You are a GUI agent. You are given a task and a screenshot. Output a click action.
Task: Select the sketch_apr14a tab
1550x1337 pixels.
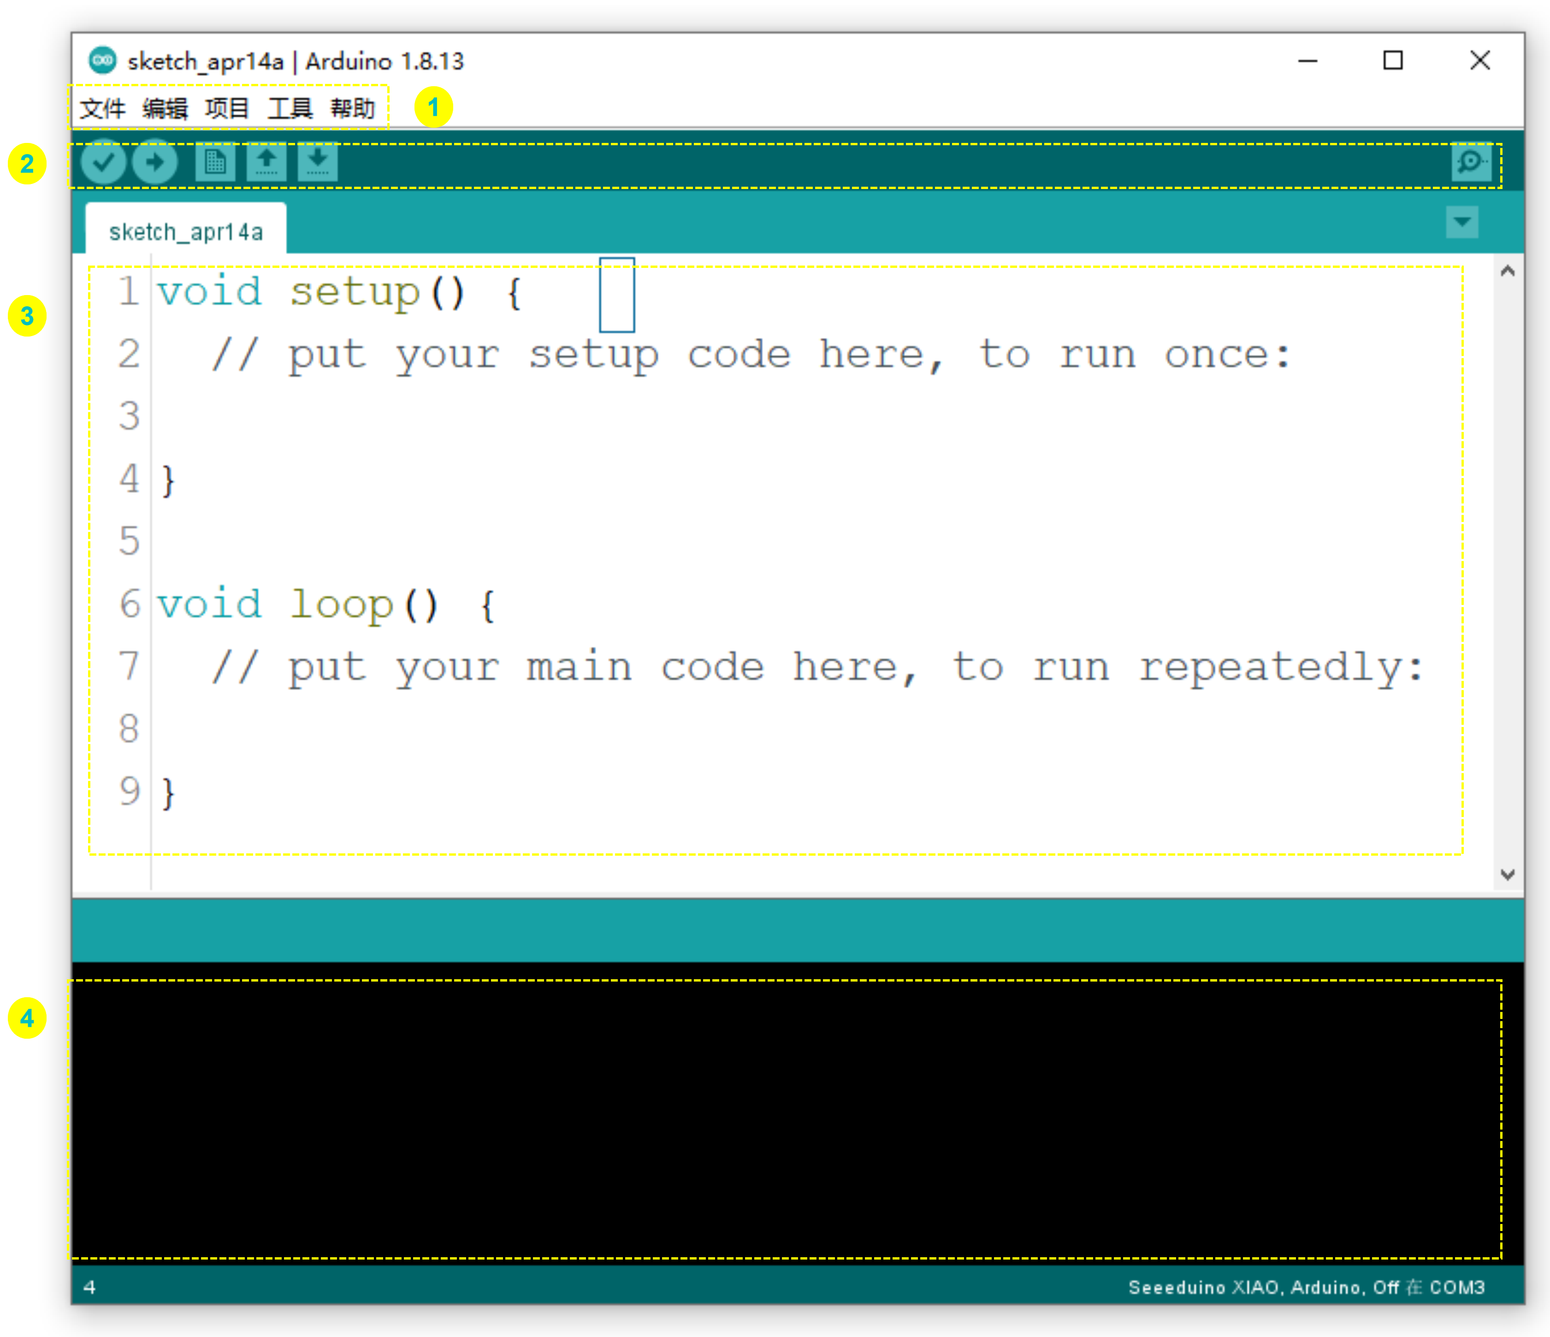[185, 232]
